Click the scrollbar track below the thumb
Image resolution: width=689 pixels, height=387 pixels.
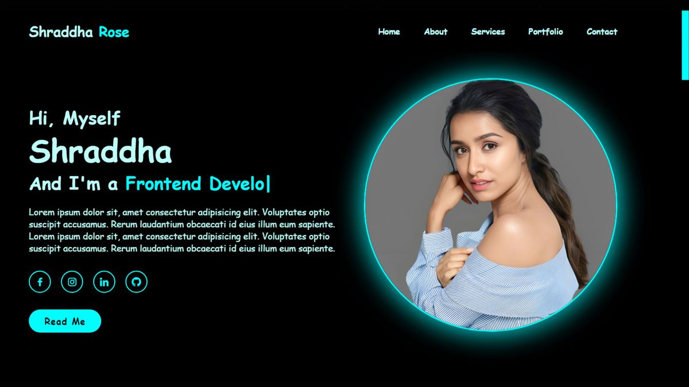pos(685,229)
